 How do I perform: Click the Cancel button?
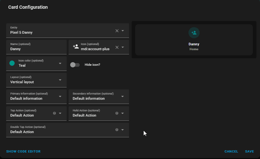pyautogui.click(x=231, y=152)
